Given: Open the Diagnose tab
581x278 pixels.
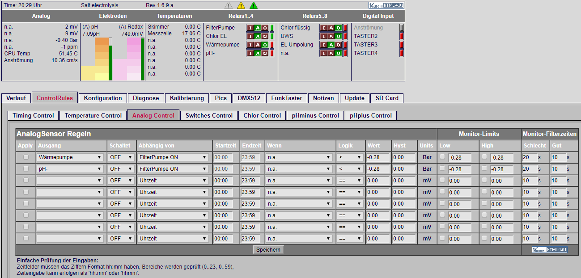Looking at the screenshot, I should click(x=146, y=98).
